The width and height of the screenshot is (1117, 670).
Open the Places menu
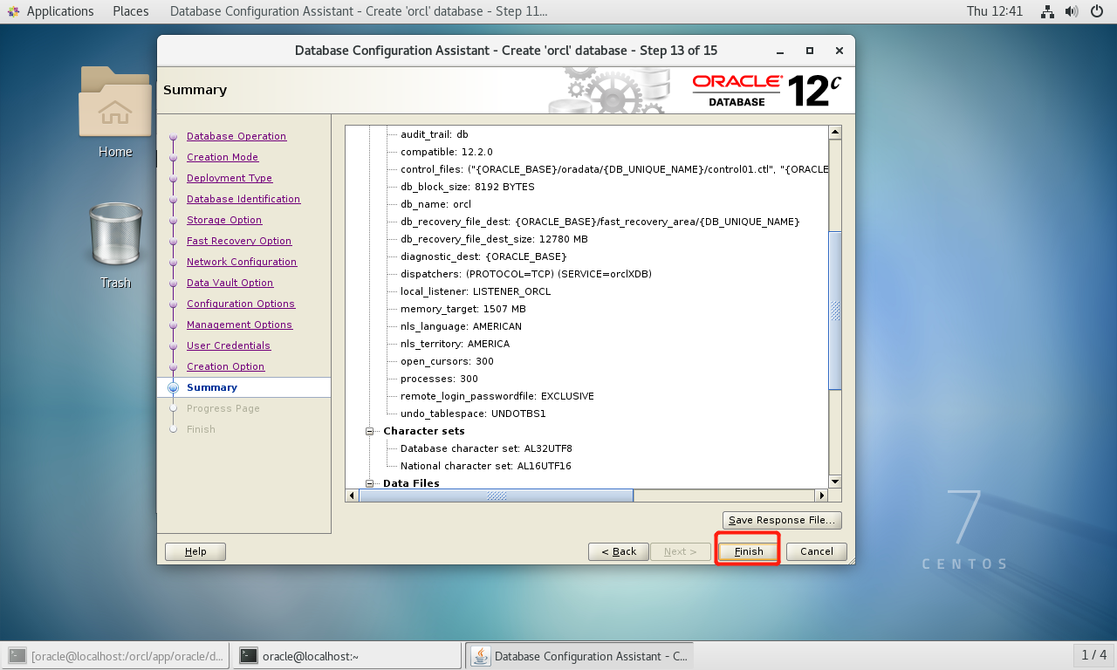[131, 11]
